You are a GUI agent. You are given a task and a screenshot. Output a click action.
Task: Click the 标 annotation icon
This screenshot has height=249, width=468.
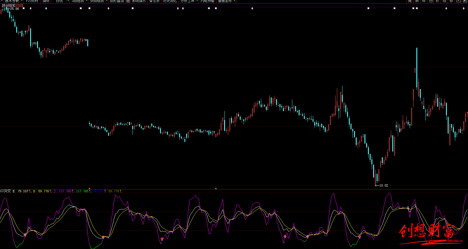[424, 1]
